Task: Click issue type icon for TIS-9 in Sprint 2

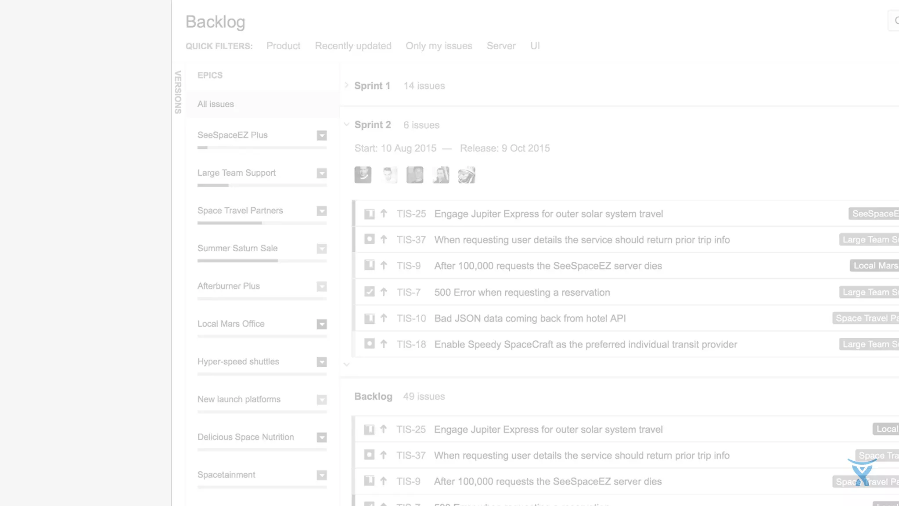Action: (369, 265)
